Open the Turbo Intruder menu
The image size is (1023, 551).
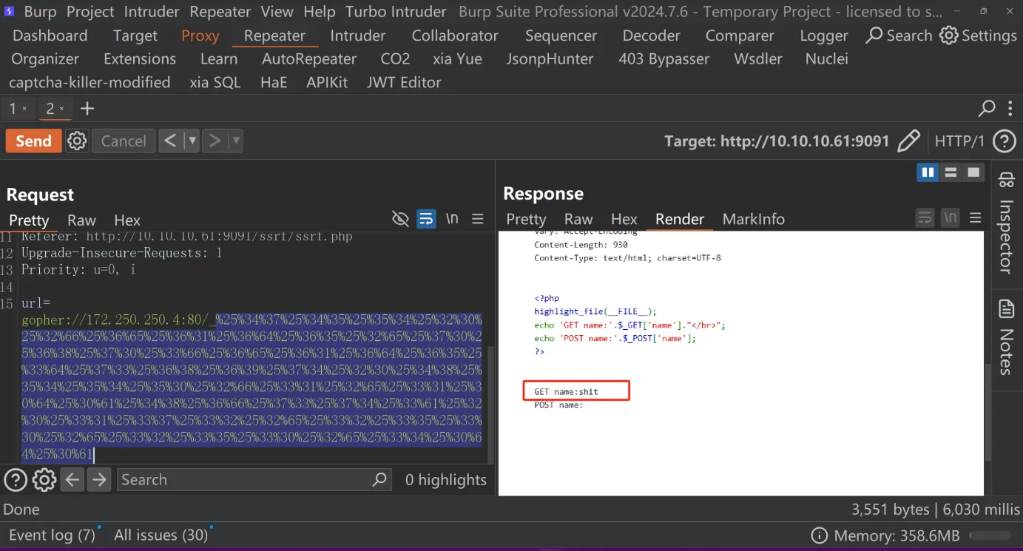(x=396, y=12)
